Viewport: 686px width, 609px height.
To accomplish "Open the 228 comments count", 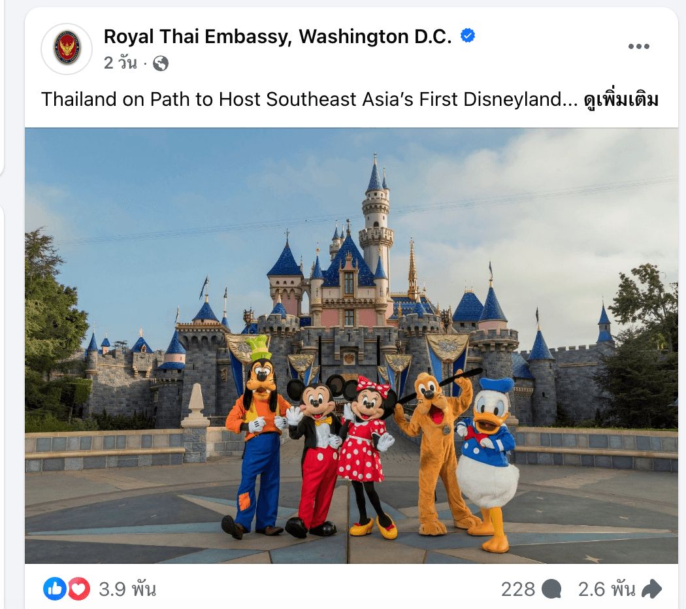I will pyautogui.click(x=518, y=589).
